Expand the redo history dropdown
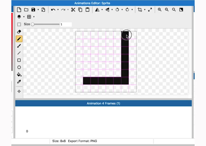 tap(68, 10)
